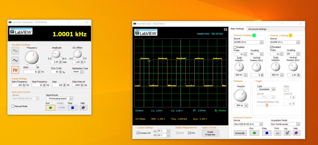The height and width of the screenshot is (145, 318).
Task: Click the Autoscale button
Action: point(240,133)
